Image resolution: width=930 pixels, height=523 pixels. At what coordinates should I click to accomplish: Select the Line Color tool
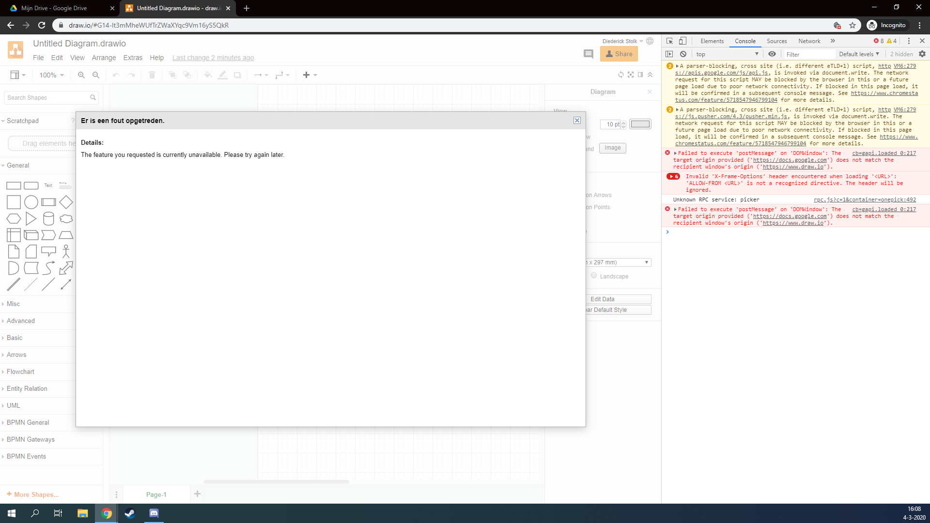[222, 75]
